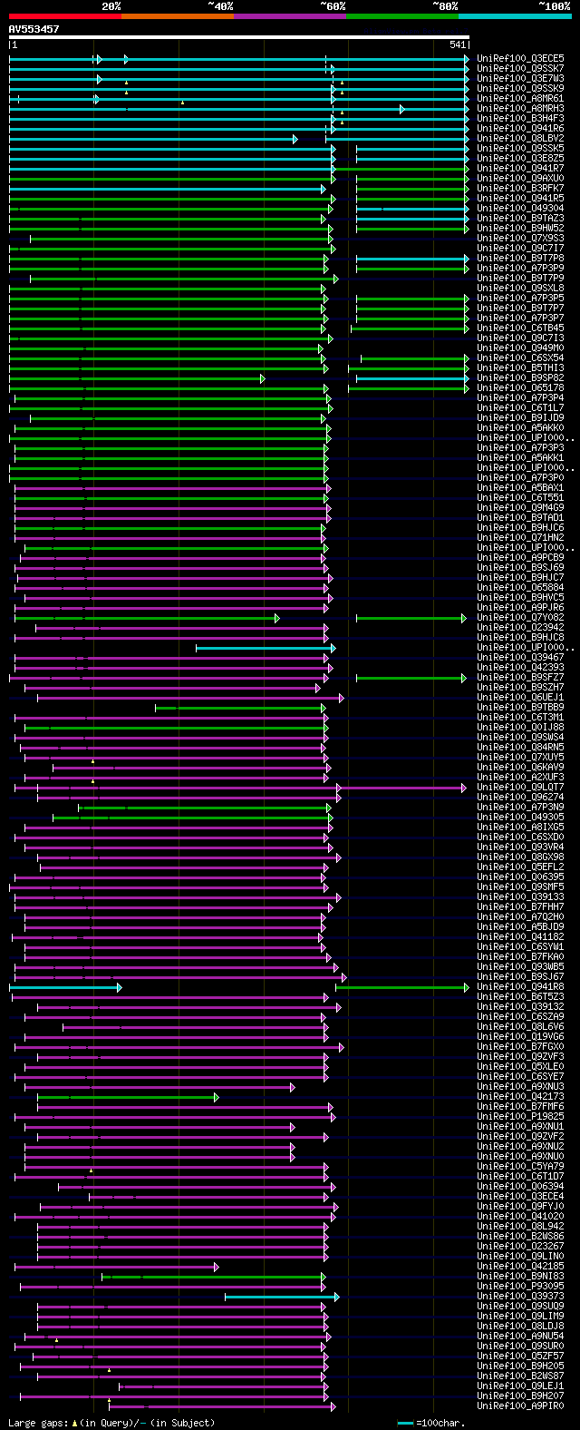
Task: Select the UniRef100_Q7Y082 label
Action: pos(520,618)
